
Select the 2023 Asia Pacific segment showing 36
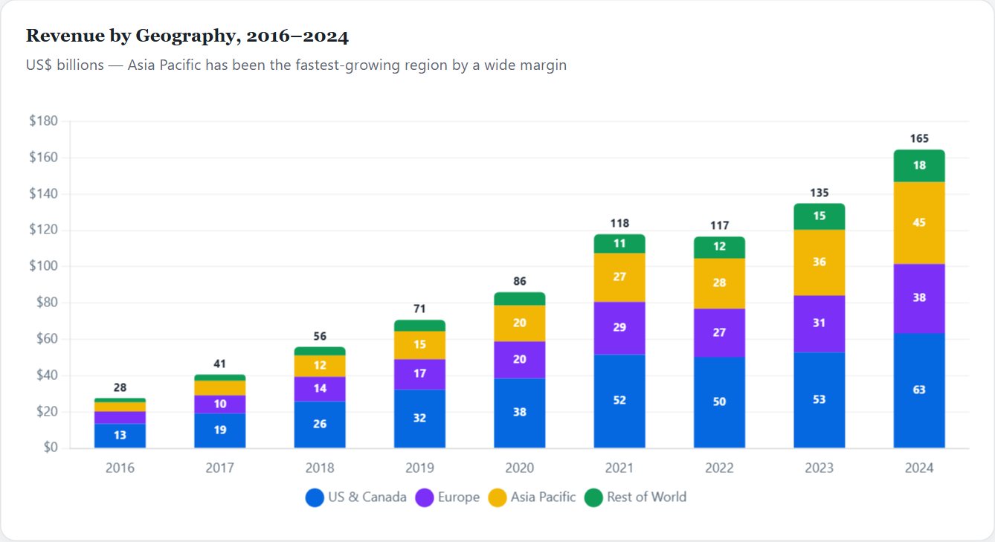(x=819, y=262)
